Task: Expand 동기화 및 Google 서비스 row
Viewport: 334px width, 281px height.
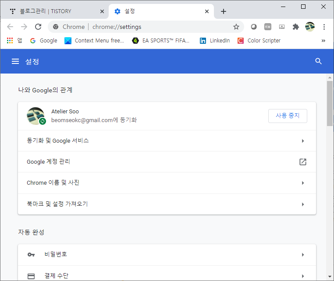Action: point(167,141)
